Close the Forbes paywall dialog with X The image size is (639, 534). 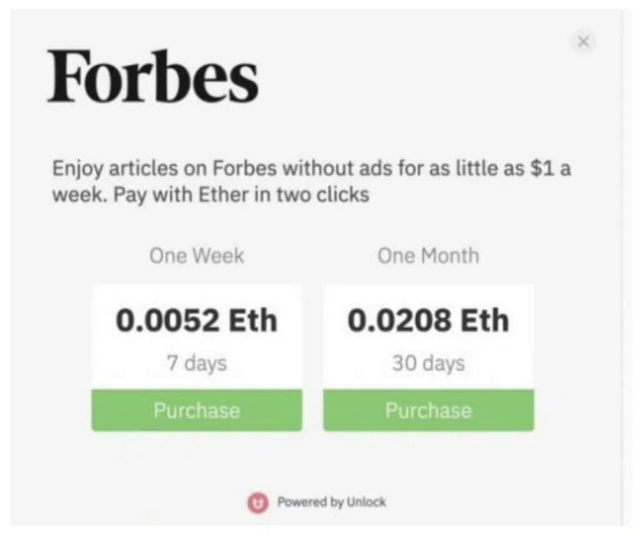(583, 41)
